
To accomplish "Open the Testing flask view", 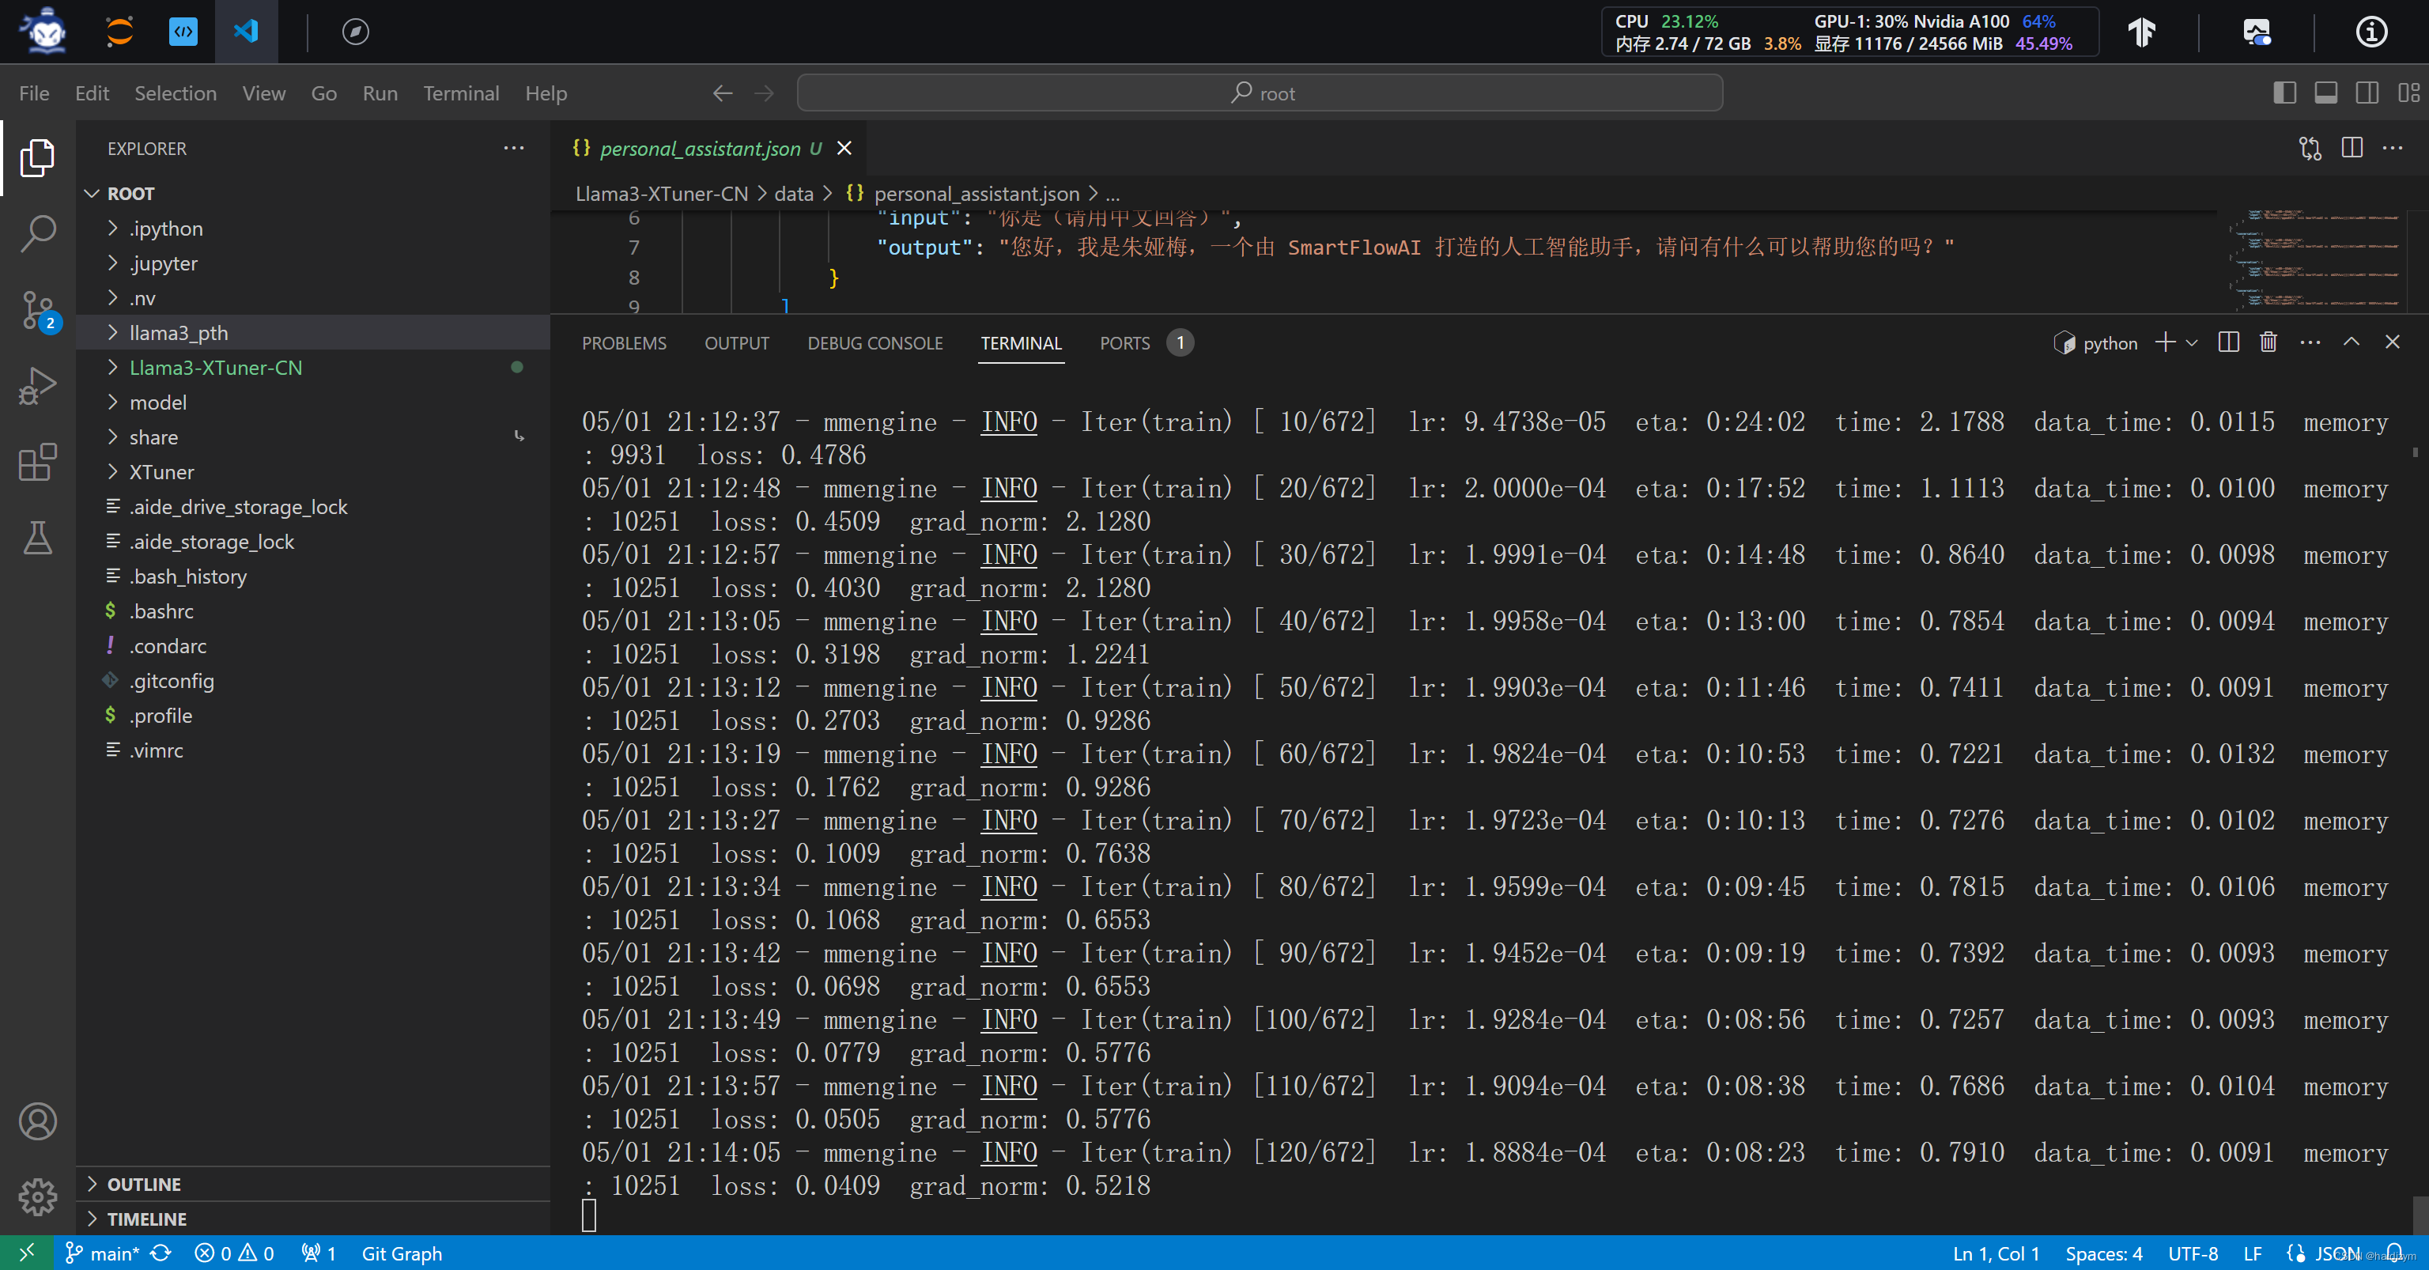I will (38, 539).
